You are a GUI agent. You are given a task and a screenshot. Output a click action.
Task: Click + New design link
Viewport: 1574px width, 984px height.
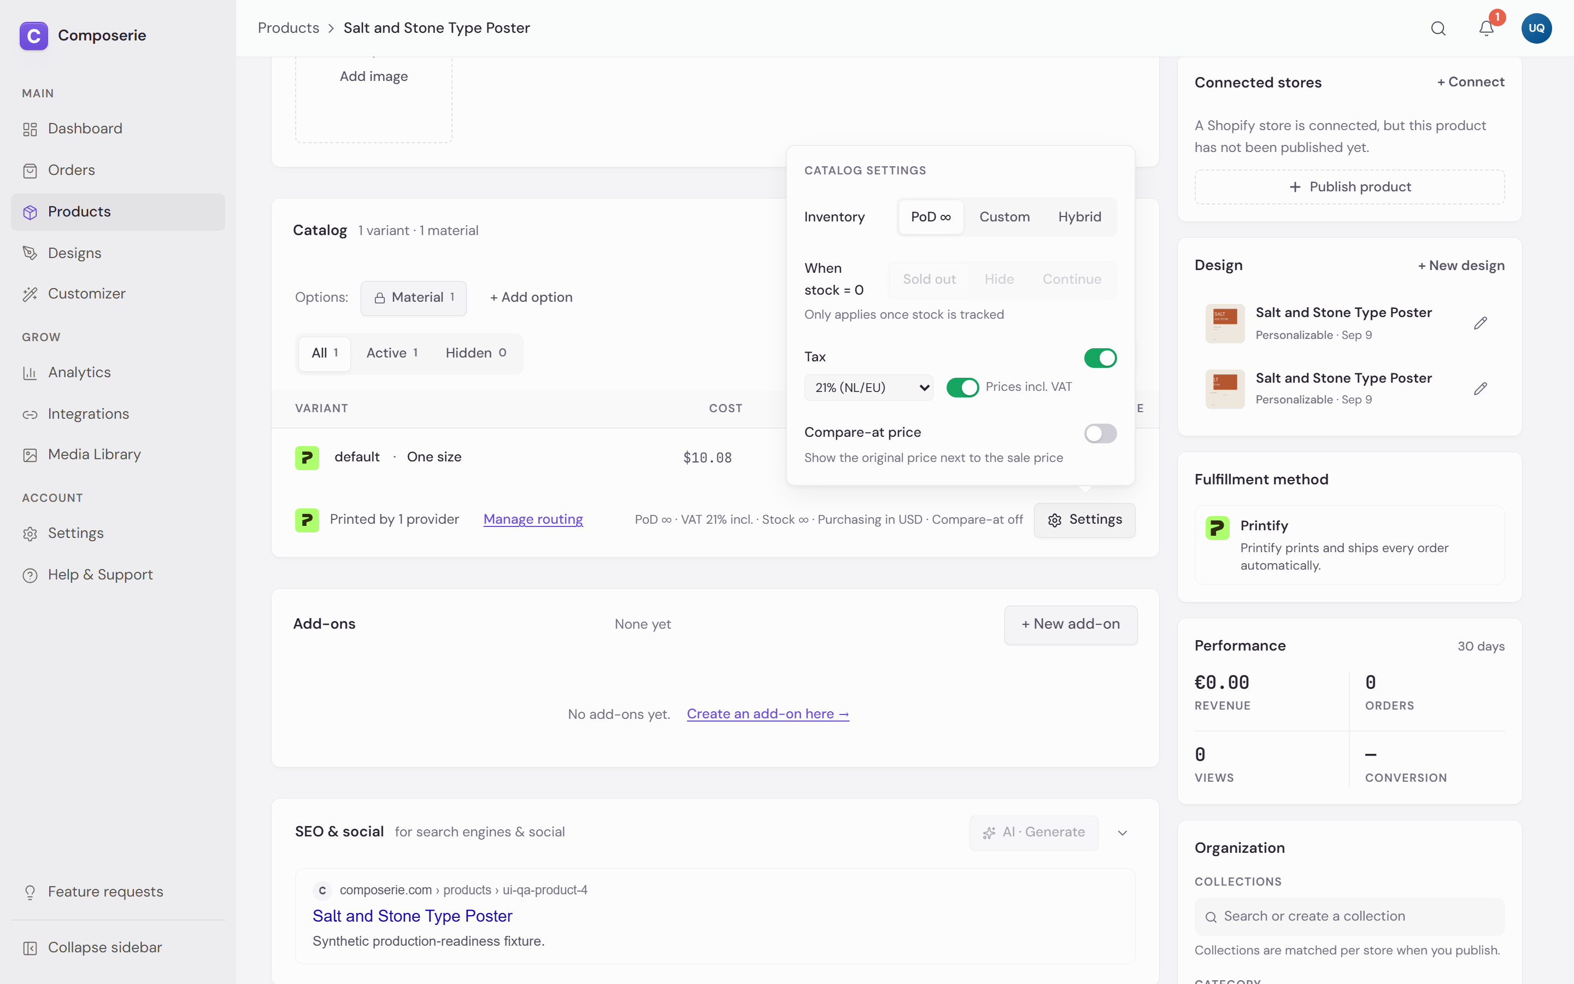pos(1460,266)
